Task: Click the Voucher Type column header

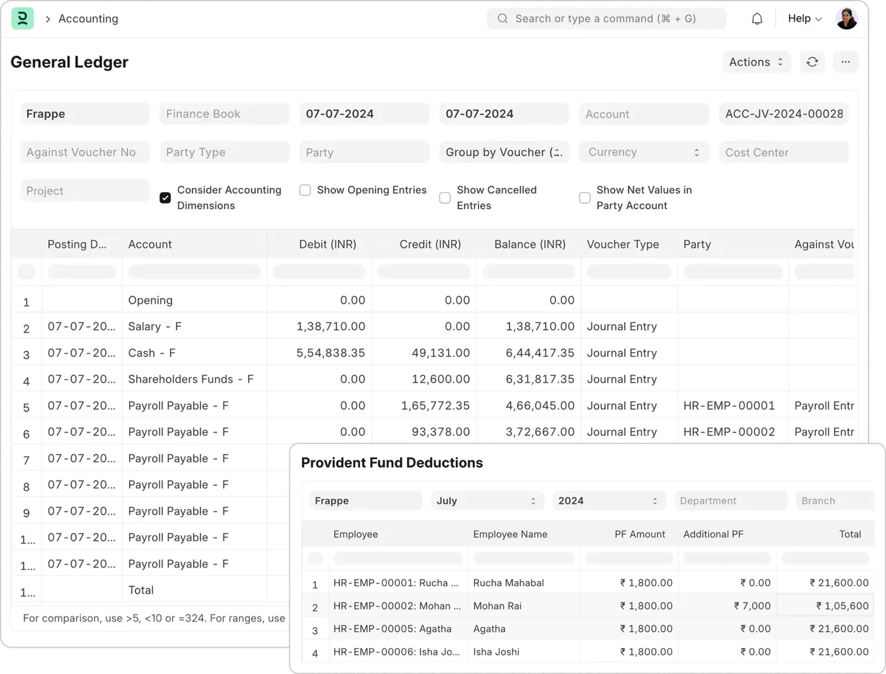Action: [623, 244]
